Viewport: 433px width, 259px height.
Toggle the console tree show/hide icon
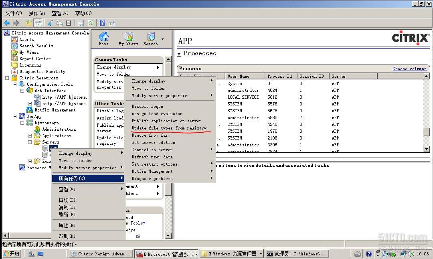tap(38, 23)
